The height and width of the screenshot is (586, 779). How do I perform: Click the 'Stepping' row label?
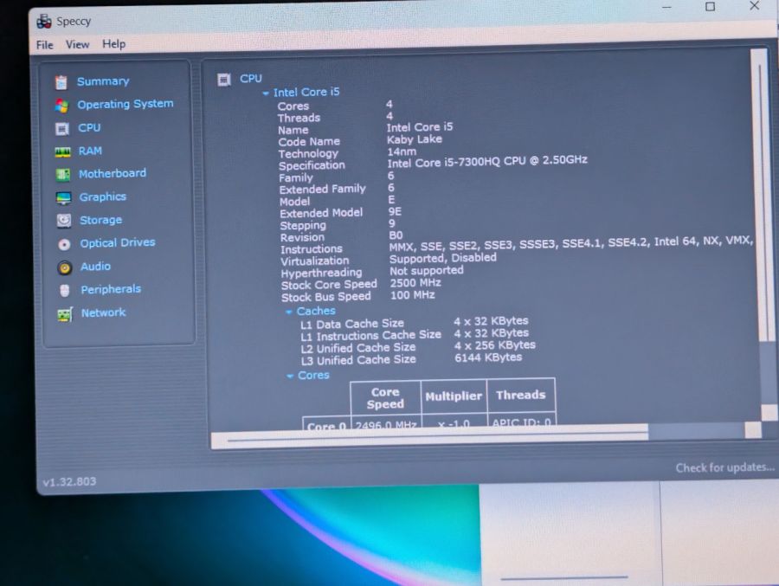pos(303,225)
